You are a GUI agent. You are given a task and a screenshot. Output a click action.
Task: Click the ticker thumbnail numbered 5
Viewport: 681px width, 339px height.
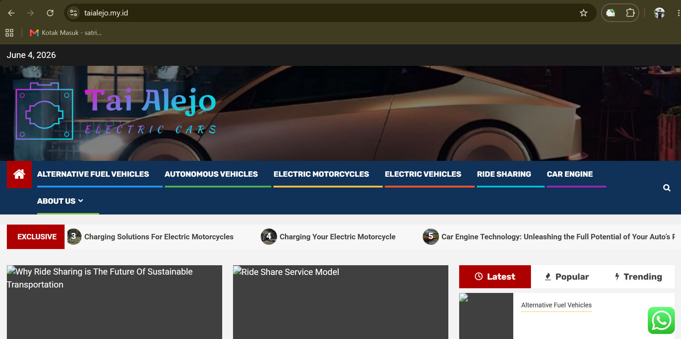(x=431, y=237)
